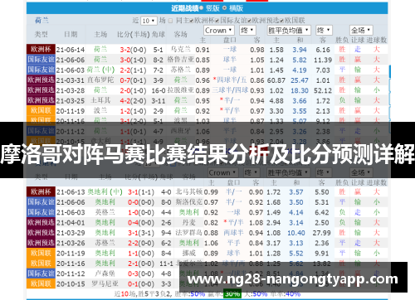Uncheck the 国际友谊 filter checkbox
The height and width of the screenshot is (300, 415).
(217, 21)
